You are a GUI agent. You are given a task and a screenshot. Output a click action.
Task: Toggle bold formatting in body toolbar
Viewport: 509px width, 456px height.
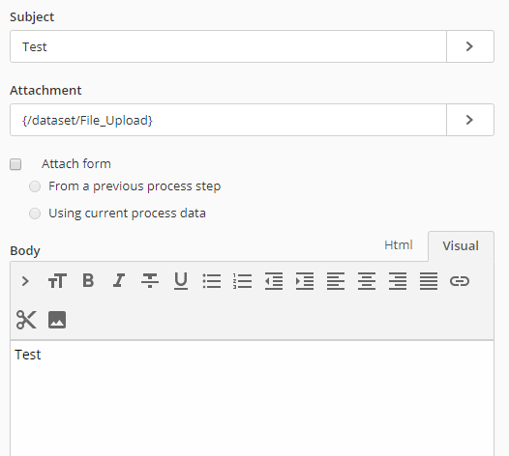(x=88, y=281)
